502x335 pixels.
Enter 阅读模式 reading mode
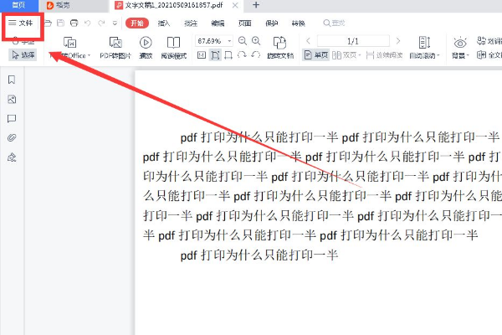point(173,48)
